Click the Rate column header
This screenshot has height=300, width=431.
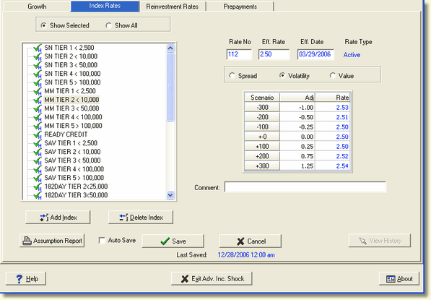pyautogui.click(x=333, y=98)
